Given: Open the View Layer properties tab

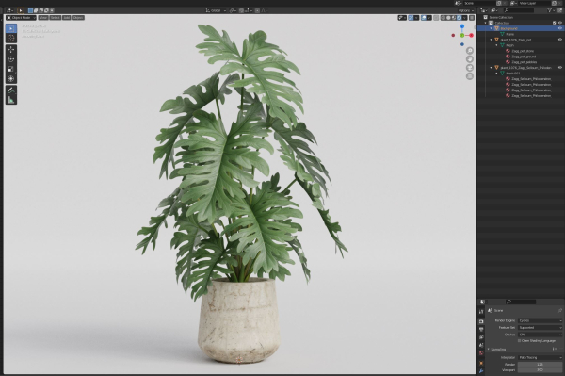Looking at the screenshot, I should [481, 337].
